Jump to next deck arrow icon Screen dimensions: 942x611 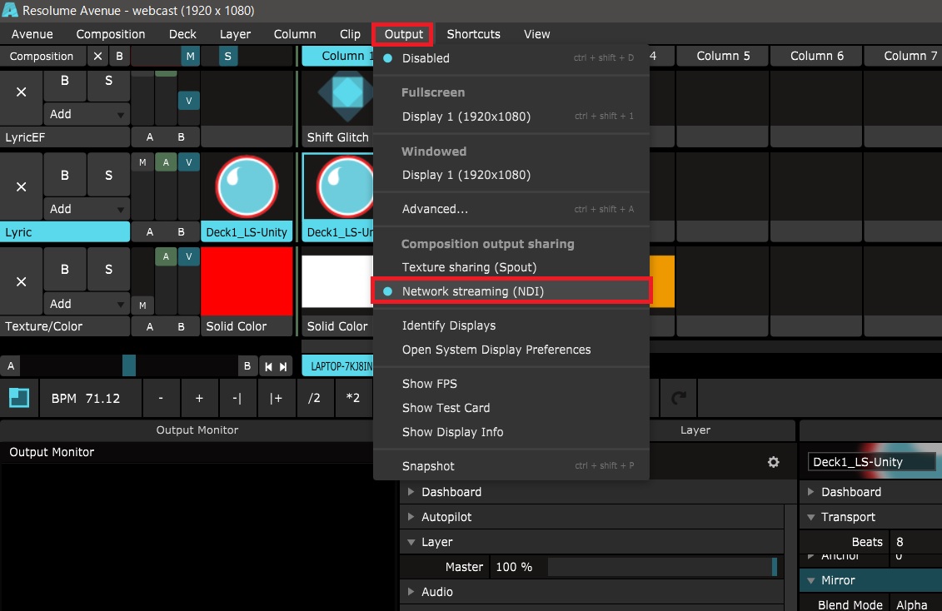click(x=283, y=366)
